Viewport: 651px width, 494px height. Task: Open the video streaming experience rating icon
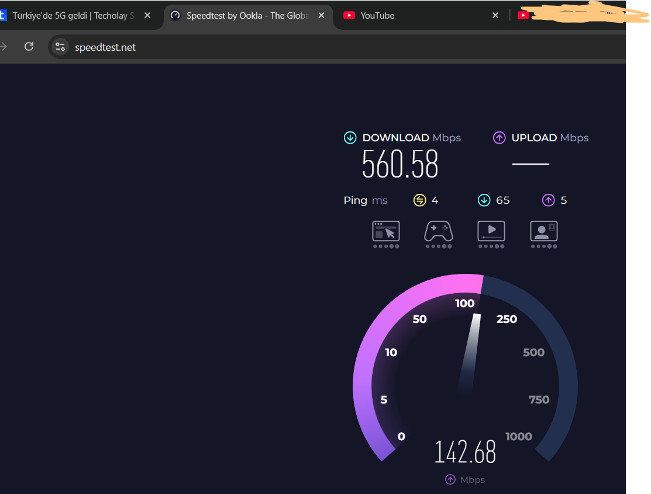tap(491, 235)
